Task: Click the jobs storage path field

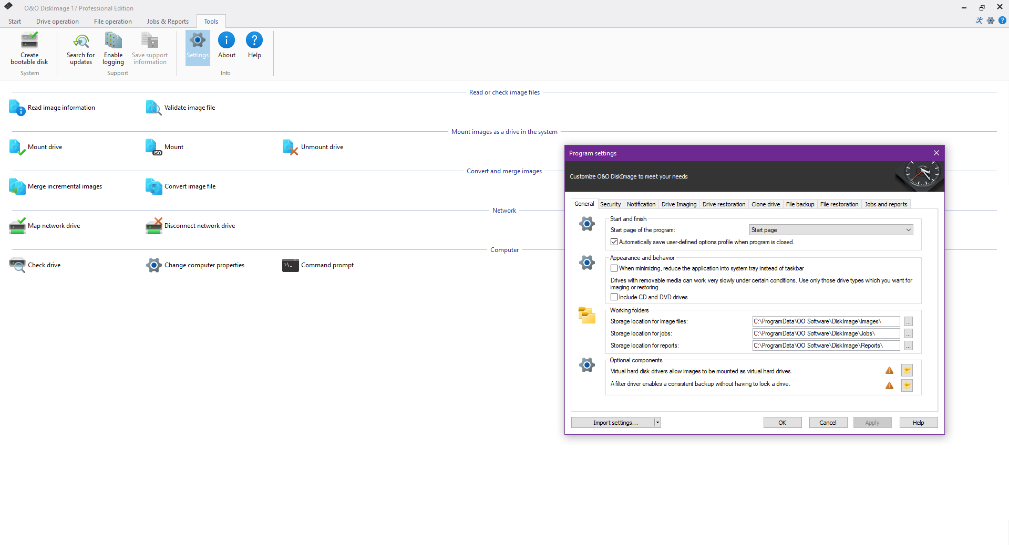Action: (x=826, y=333)
